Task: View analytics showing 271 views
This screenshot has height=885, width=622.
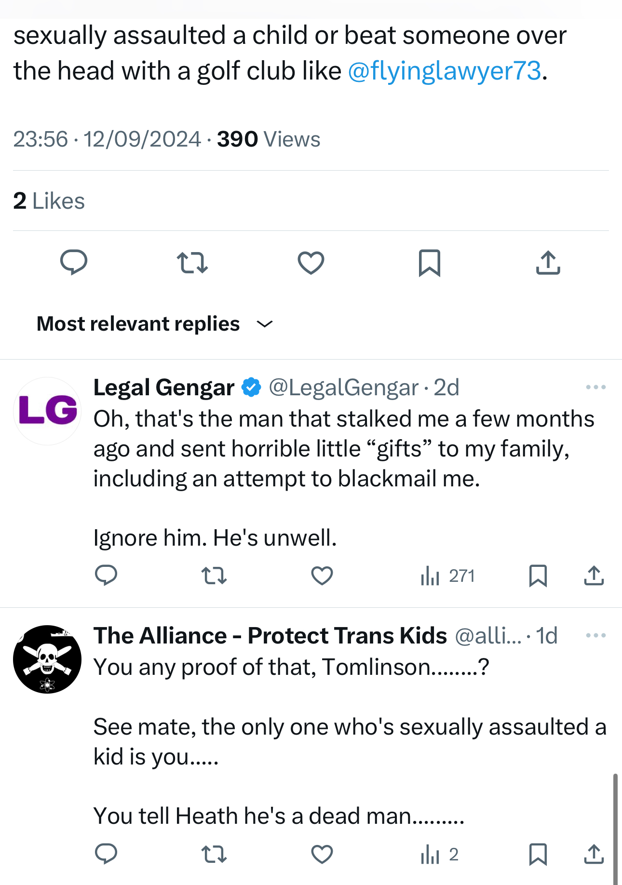Action: coord(448,576)
